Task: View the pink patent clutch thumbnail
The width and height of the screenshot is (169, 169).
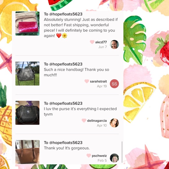Action: (27, 24)
